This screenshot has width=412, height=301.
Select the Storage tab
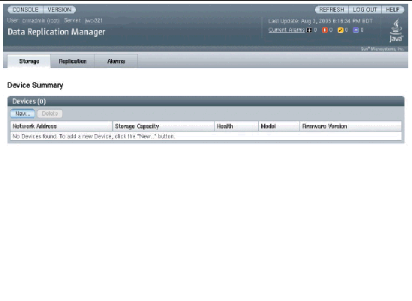[x=29, y=61]
